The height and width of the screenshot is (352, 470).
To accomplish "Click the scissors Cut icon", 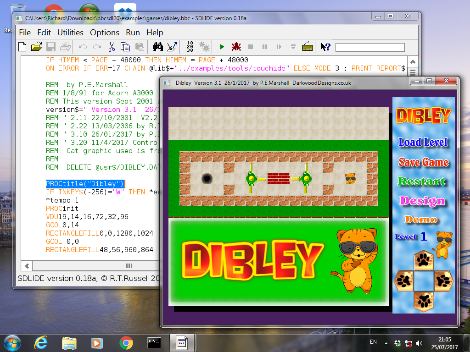I will pyautogui.click(x=112, y=47).
